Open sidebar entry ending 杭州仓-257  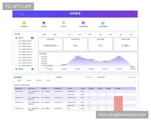[x=25, y=57]
